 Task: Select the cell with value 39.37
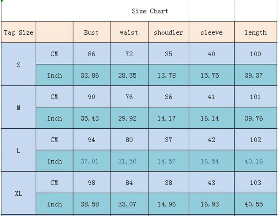click(256, 75)
